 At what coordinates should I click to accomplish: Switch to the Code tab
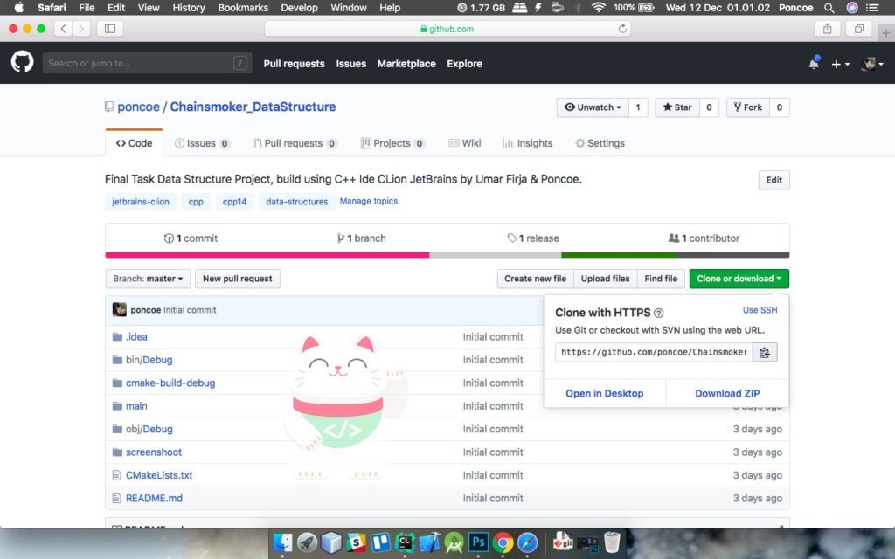tap(134, 143)
